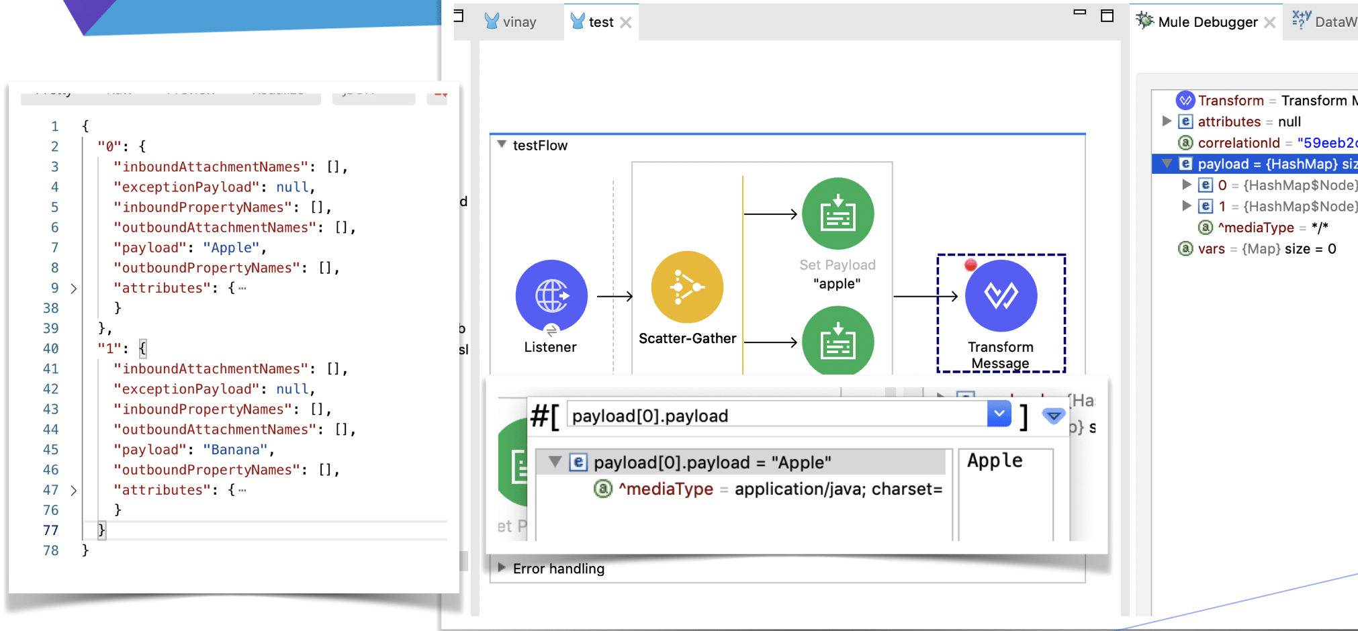
Task: Select the Transform Message component icon
Action: (1000, 296)
